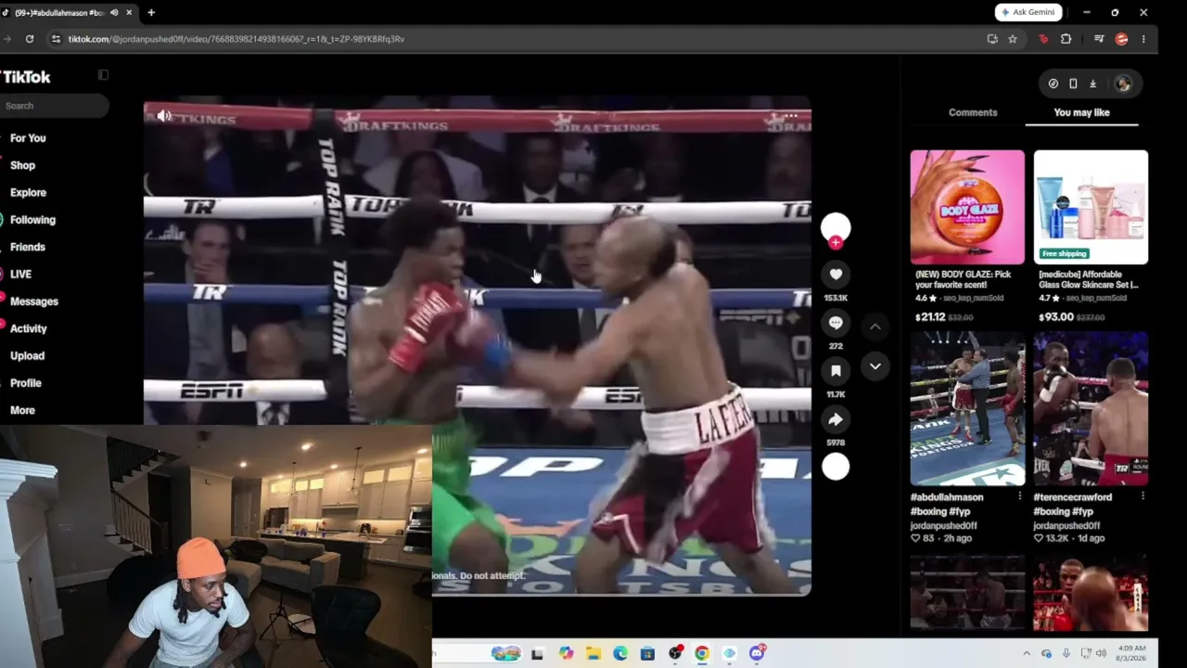
Task: Share the video using the arrow icon
Action: pos(836,419)
